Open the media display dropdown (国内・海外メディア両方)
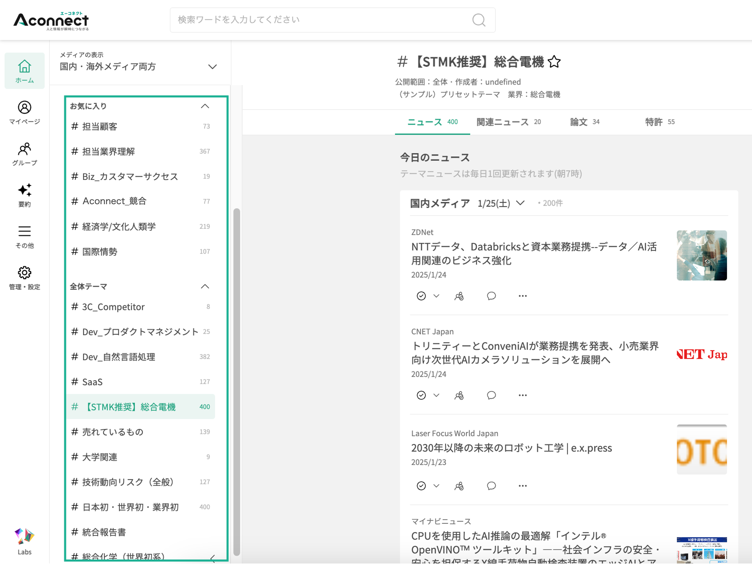 click(x=139, y=67)
